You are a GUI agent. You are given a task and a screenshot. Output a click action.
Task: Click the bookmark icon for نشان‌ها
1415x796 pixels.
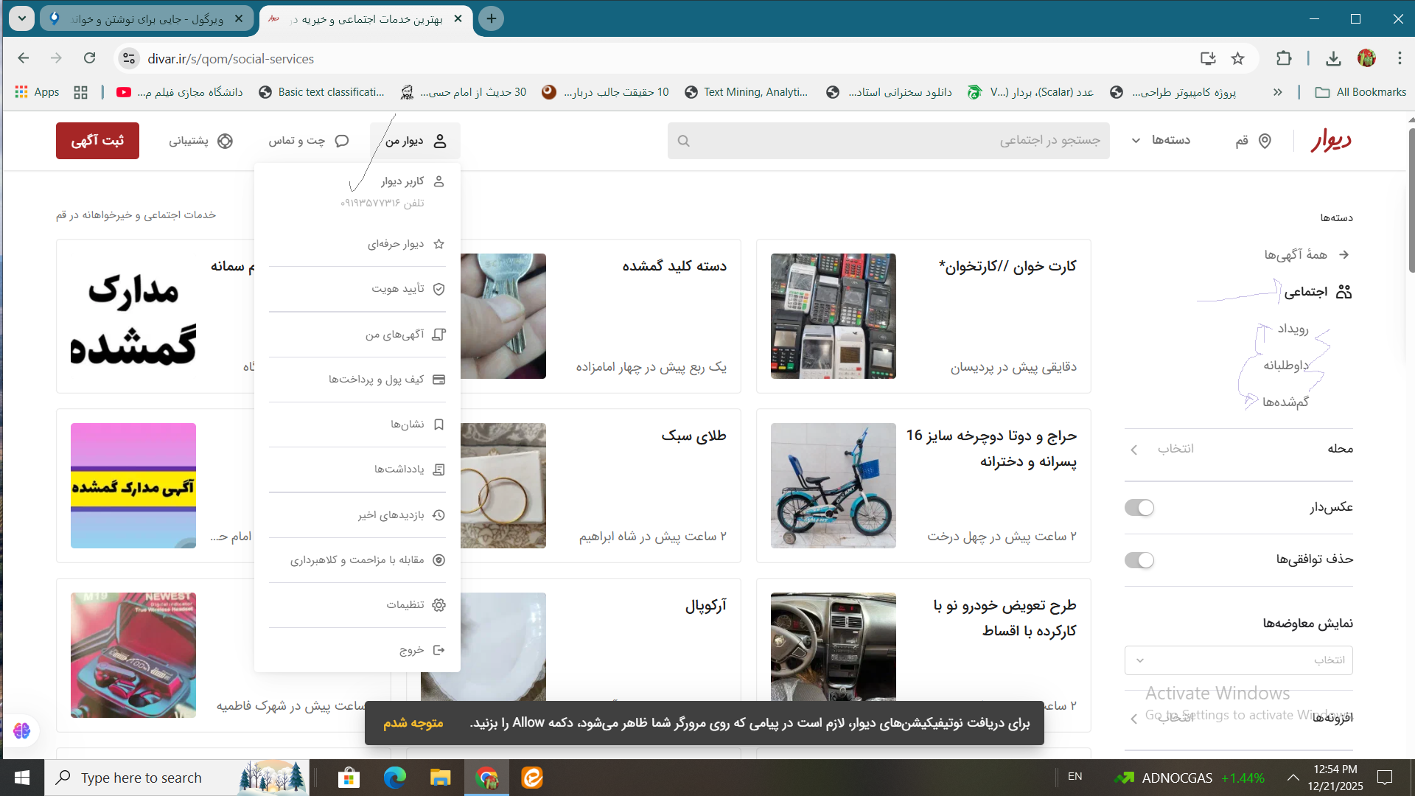[x=439, y=425]
